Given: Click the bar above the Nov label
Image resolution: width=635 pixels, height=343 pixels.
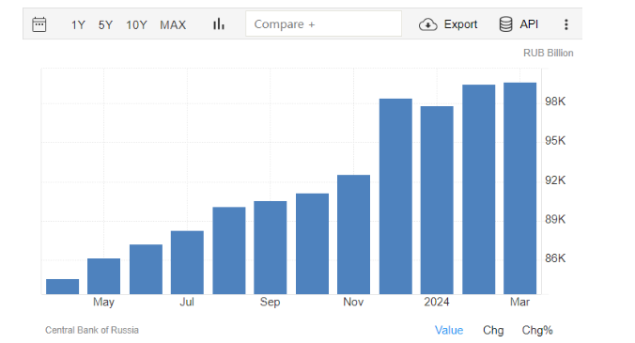Looking at the screenshot, I should (x=353, y=235).
